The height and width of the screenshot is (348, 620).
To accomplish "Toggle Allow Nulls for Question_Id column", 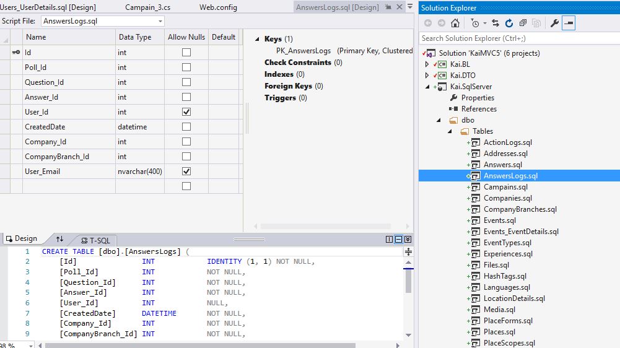I will coord(186,82).
